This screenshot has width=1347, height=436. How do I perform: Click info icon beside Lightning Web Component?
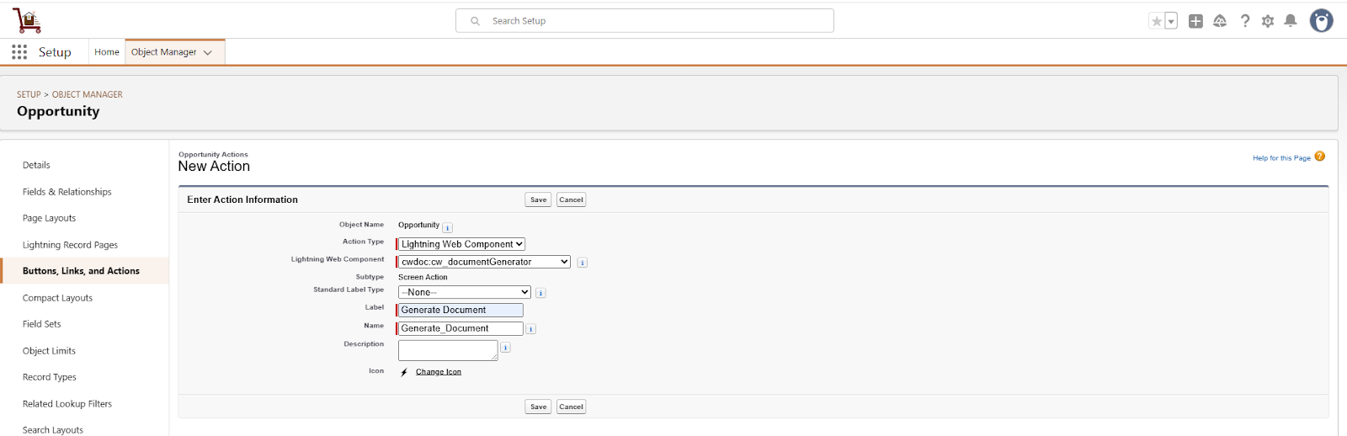click(x=582, y=263)
